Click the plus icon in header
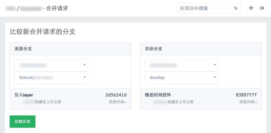The image size is (271, 133). point(251,8)
